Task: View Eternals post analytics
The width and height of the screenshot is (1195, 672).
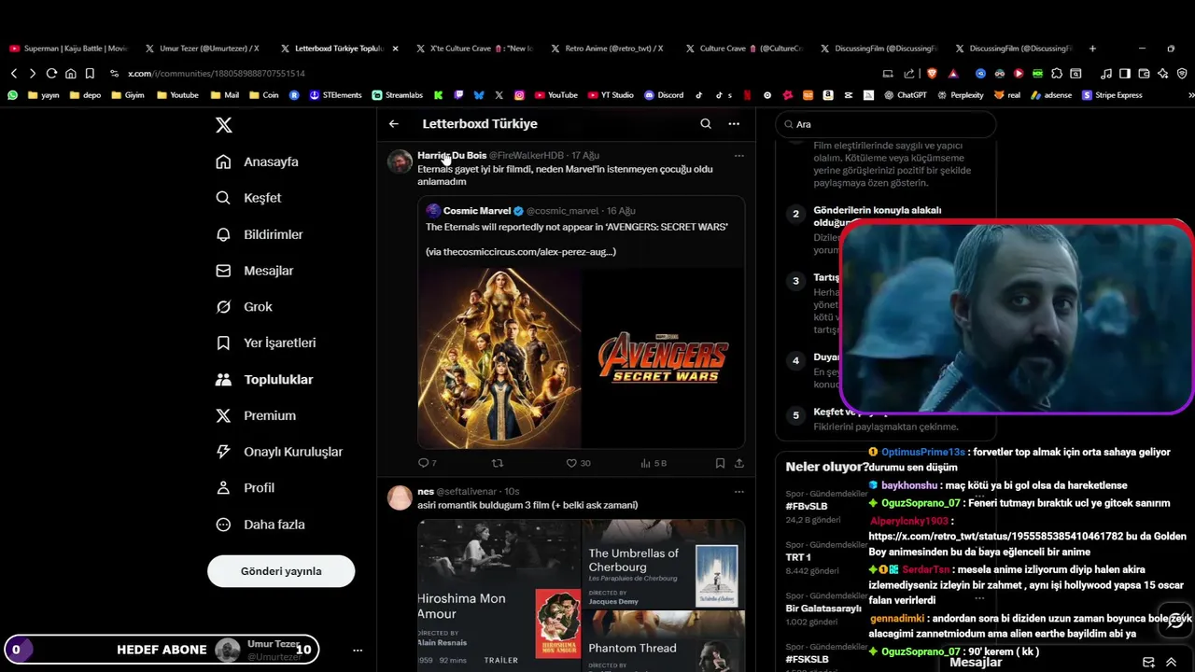Action: pos(654,463)
